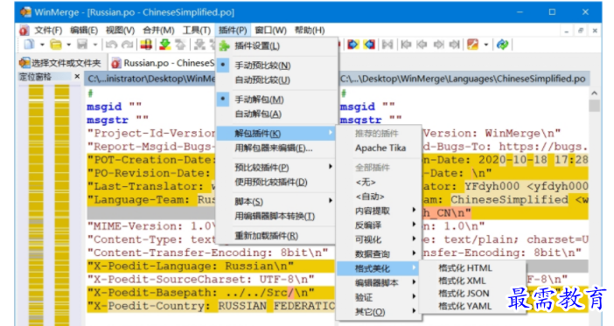The height and width of the screenshot is (326, 614).
Task: Select 自动预比较(U) radio option
Action: [x=276, y=80]
